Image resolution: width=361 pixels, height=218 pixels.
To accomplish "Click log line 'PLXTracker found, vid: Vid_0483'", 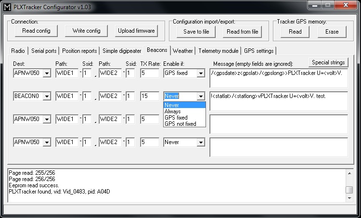I will (59, 192).
